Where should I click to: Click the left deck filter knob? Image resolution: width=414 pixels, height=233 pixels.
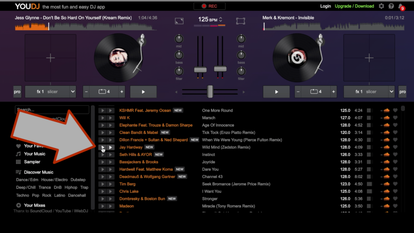point(179,71)
